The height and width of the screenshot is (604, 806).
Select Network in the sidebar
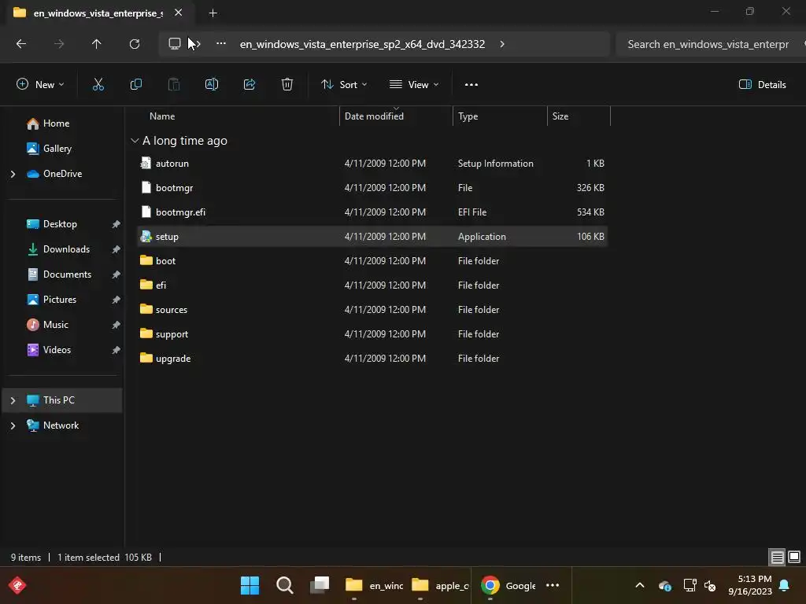tap(61, 425)
